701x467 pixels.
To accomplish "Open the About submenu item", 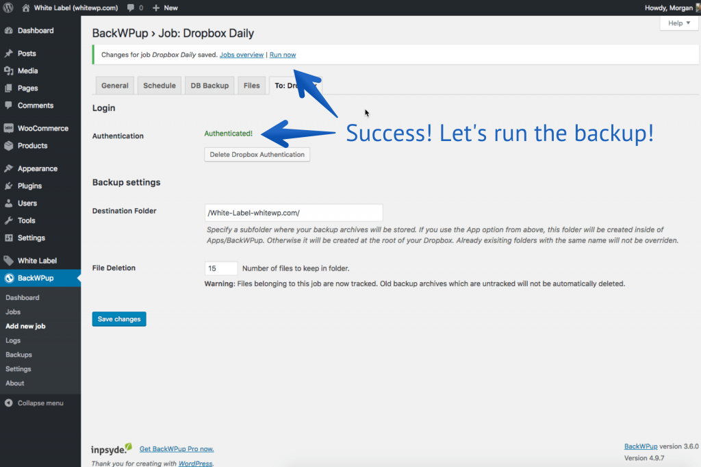I will (x=15, y=383).
